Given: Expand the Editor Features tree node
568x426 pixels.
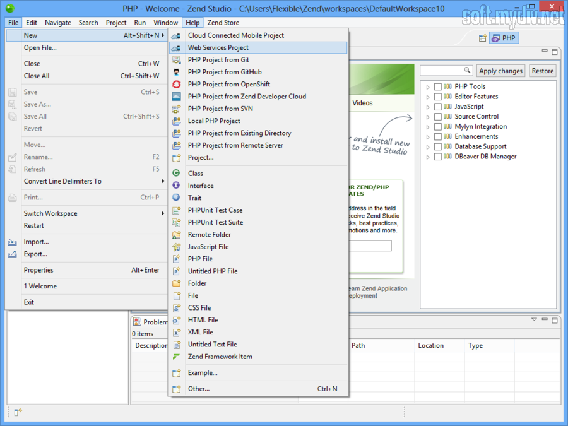Looking at the screenshot, I should tap(428, 97).
